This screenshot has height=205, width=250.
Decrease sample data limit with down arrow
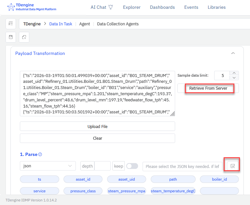[234, 78]
